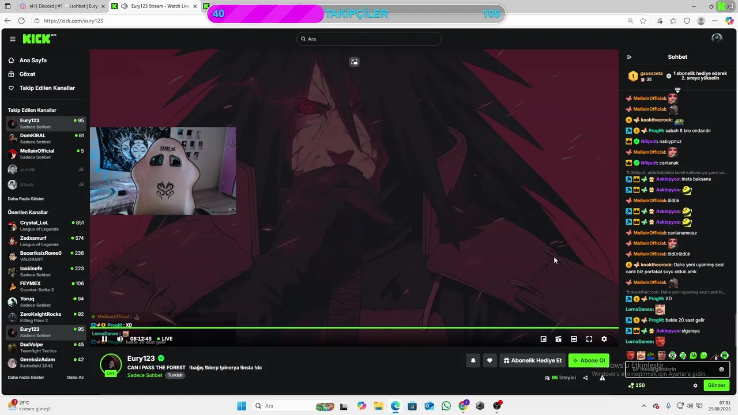Collapse recommended list with Daha Az
Screen dimensions: 738x415
coord(75,378)
